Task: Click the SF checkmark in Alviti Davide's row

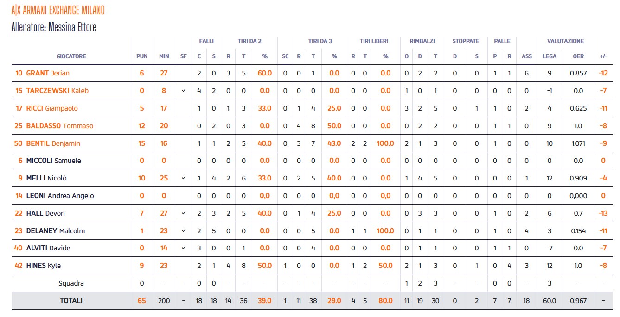Action: (x=184, y=248)
